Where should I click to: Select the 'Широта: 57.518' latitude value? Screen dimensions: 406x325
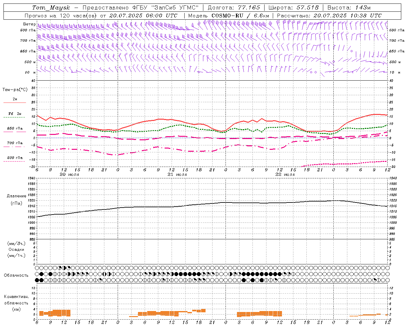[293, 8]
